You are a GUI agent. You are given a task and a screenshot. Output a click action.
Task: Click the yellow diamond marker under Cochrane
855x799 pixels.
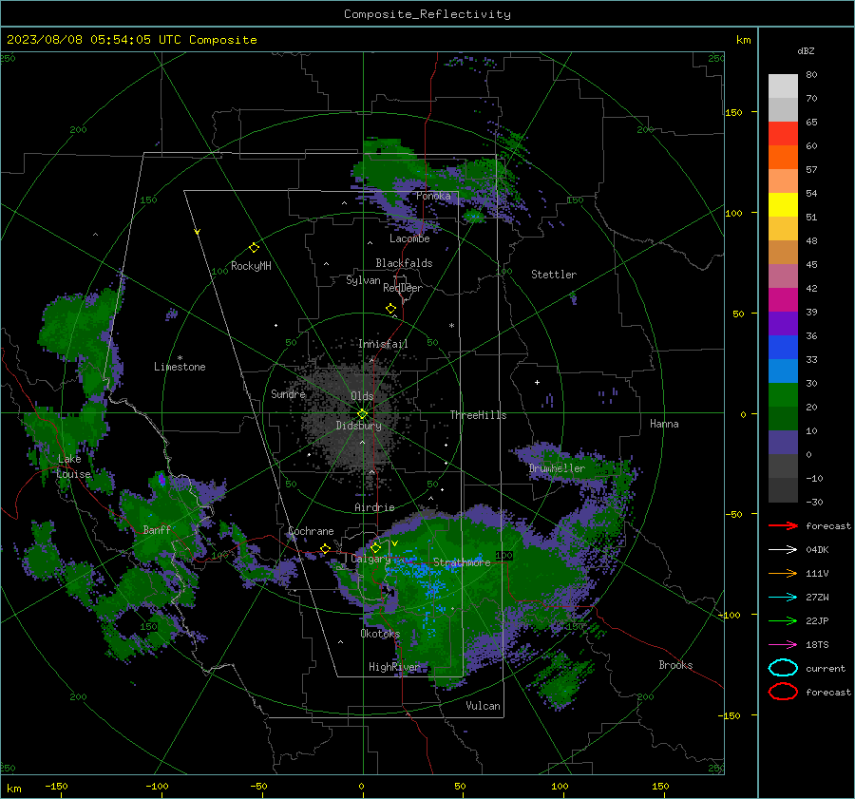pyautogui.click(x=325, y=548)
